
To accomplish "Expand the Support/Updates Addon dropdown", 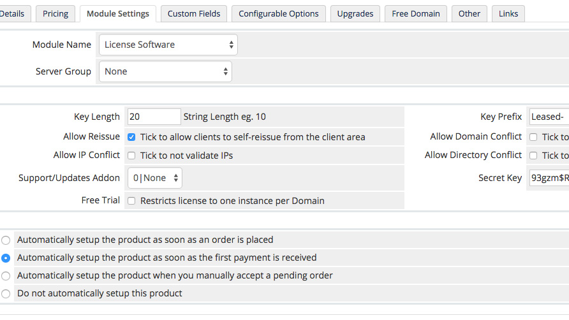I will point(155,178).
